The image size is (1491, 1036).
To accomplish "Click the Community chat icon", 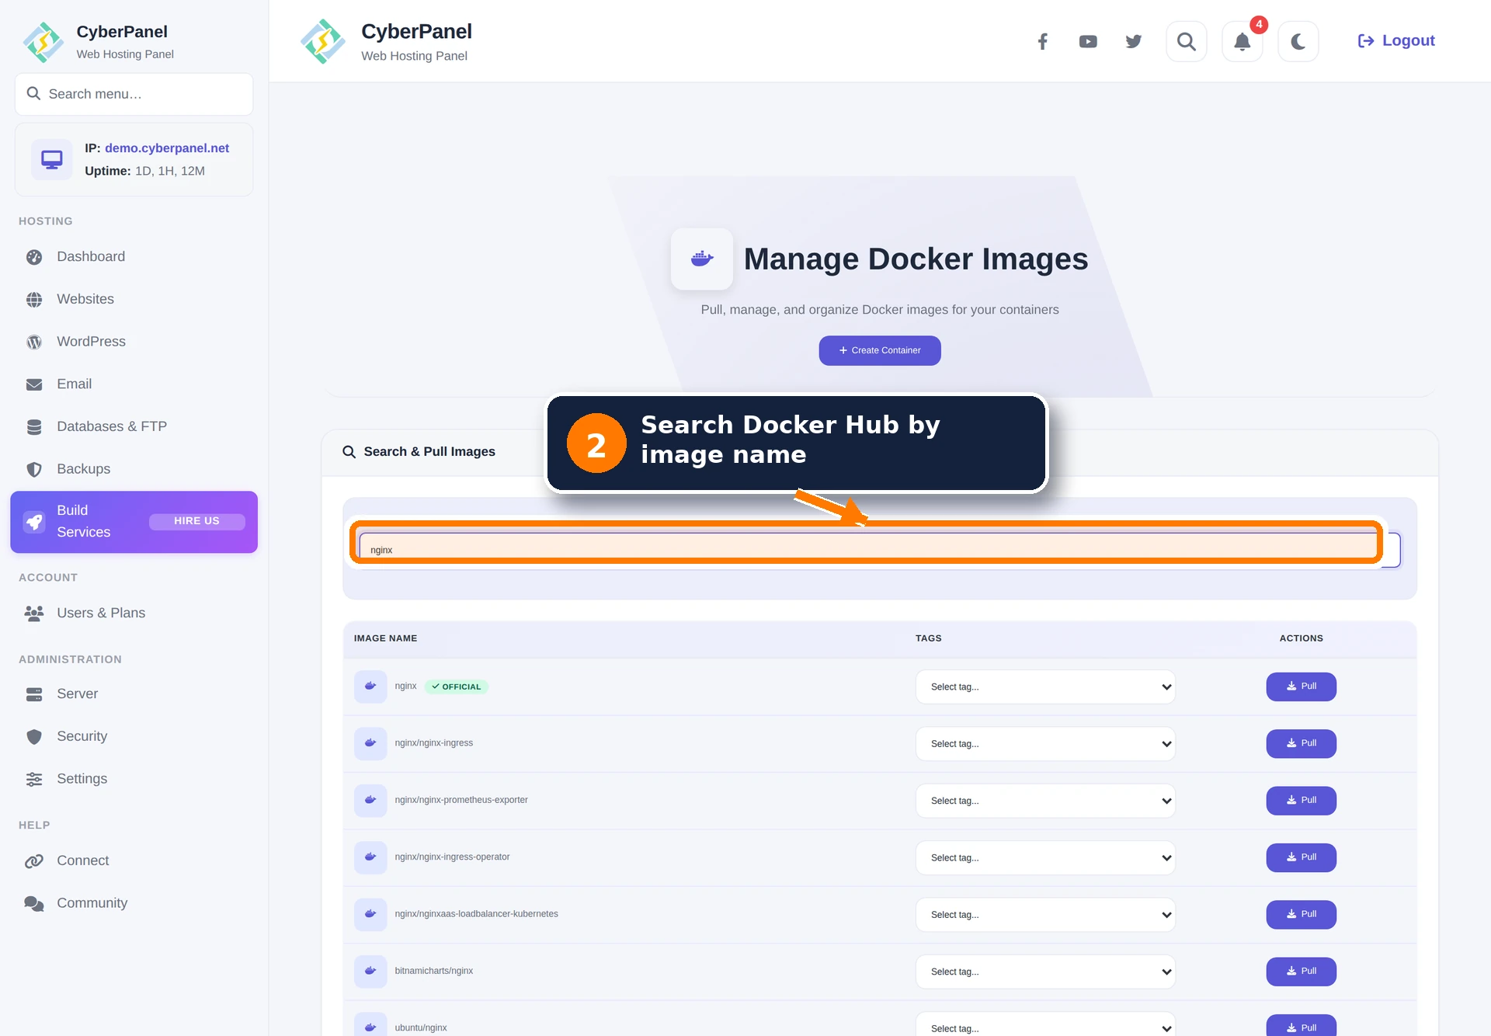I will click(x=34, y=903).
